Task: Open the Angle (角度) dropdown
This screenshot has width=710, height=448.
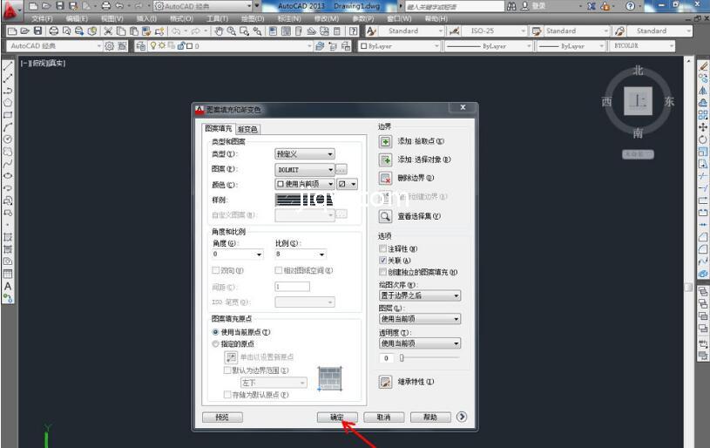Action: (x=238, y=255)
